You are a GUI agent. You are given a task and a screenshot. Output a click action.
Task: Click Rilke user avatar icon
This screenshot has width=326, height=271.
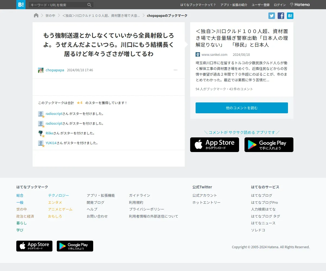[x=41, y=133]
